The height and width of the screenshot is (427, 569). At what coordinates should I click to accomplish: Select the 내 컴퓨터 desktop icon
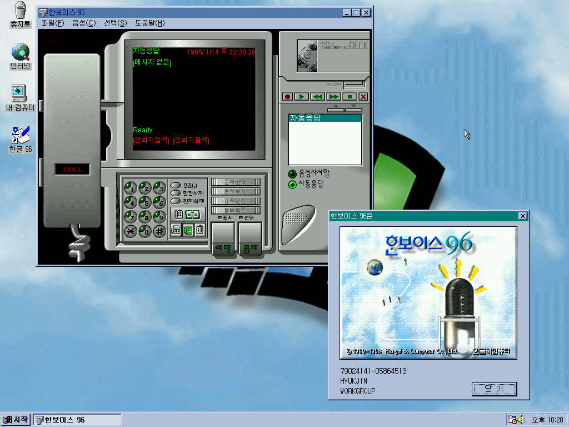[20, 98]
